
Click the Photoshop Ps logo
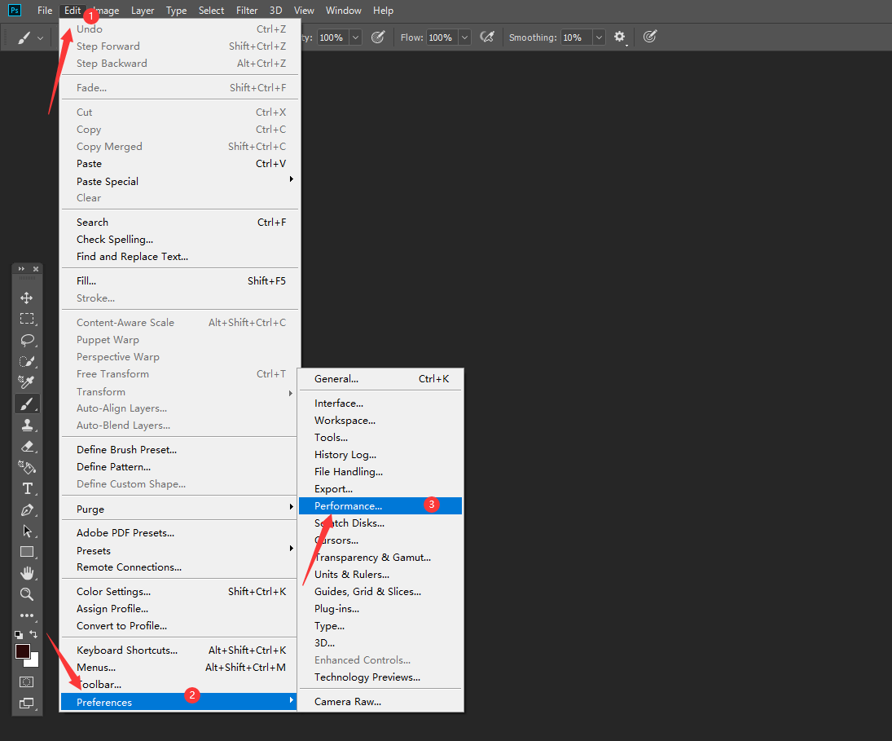(15, 11)
